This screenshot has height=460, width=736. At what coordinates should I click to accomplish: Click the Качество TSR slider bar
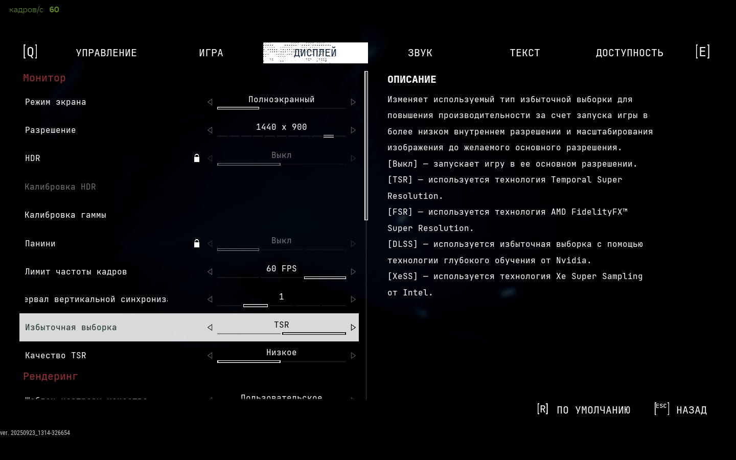[x=282, y=361]
